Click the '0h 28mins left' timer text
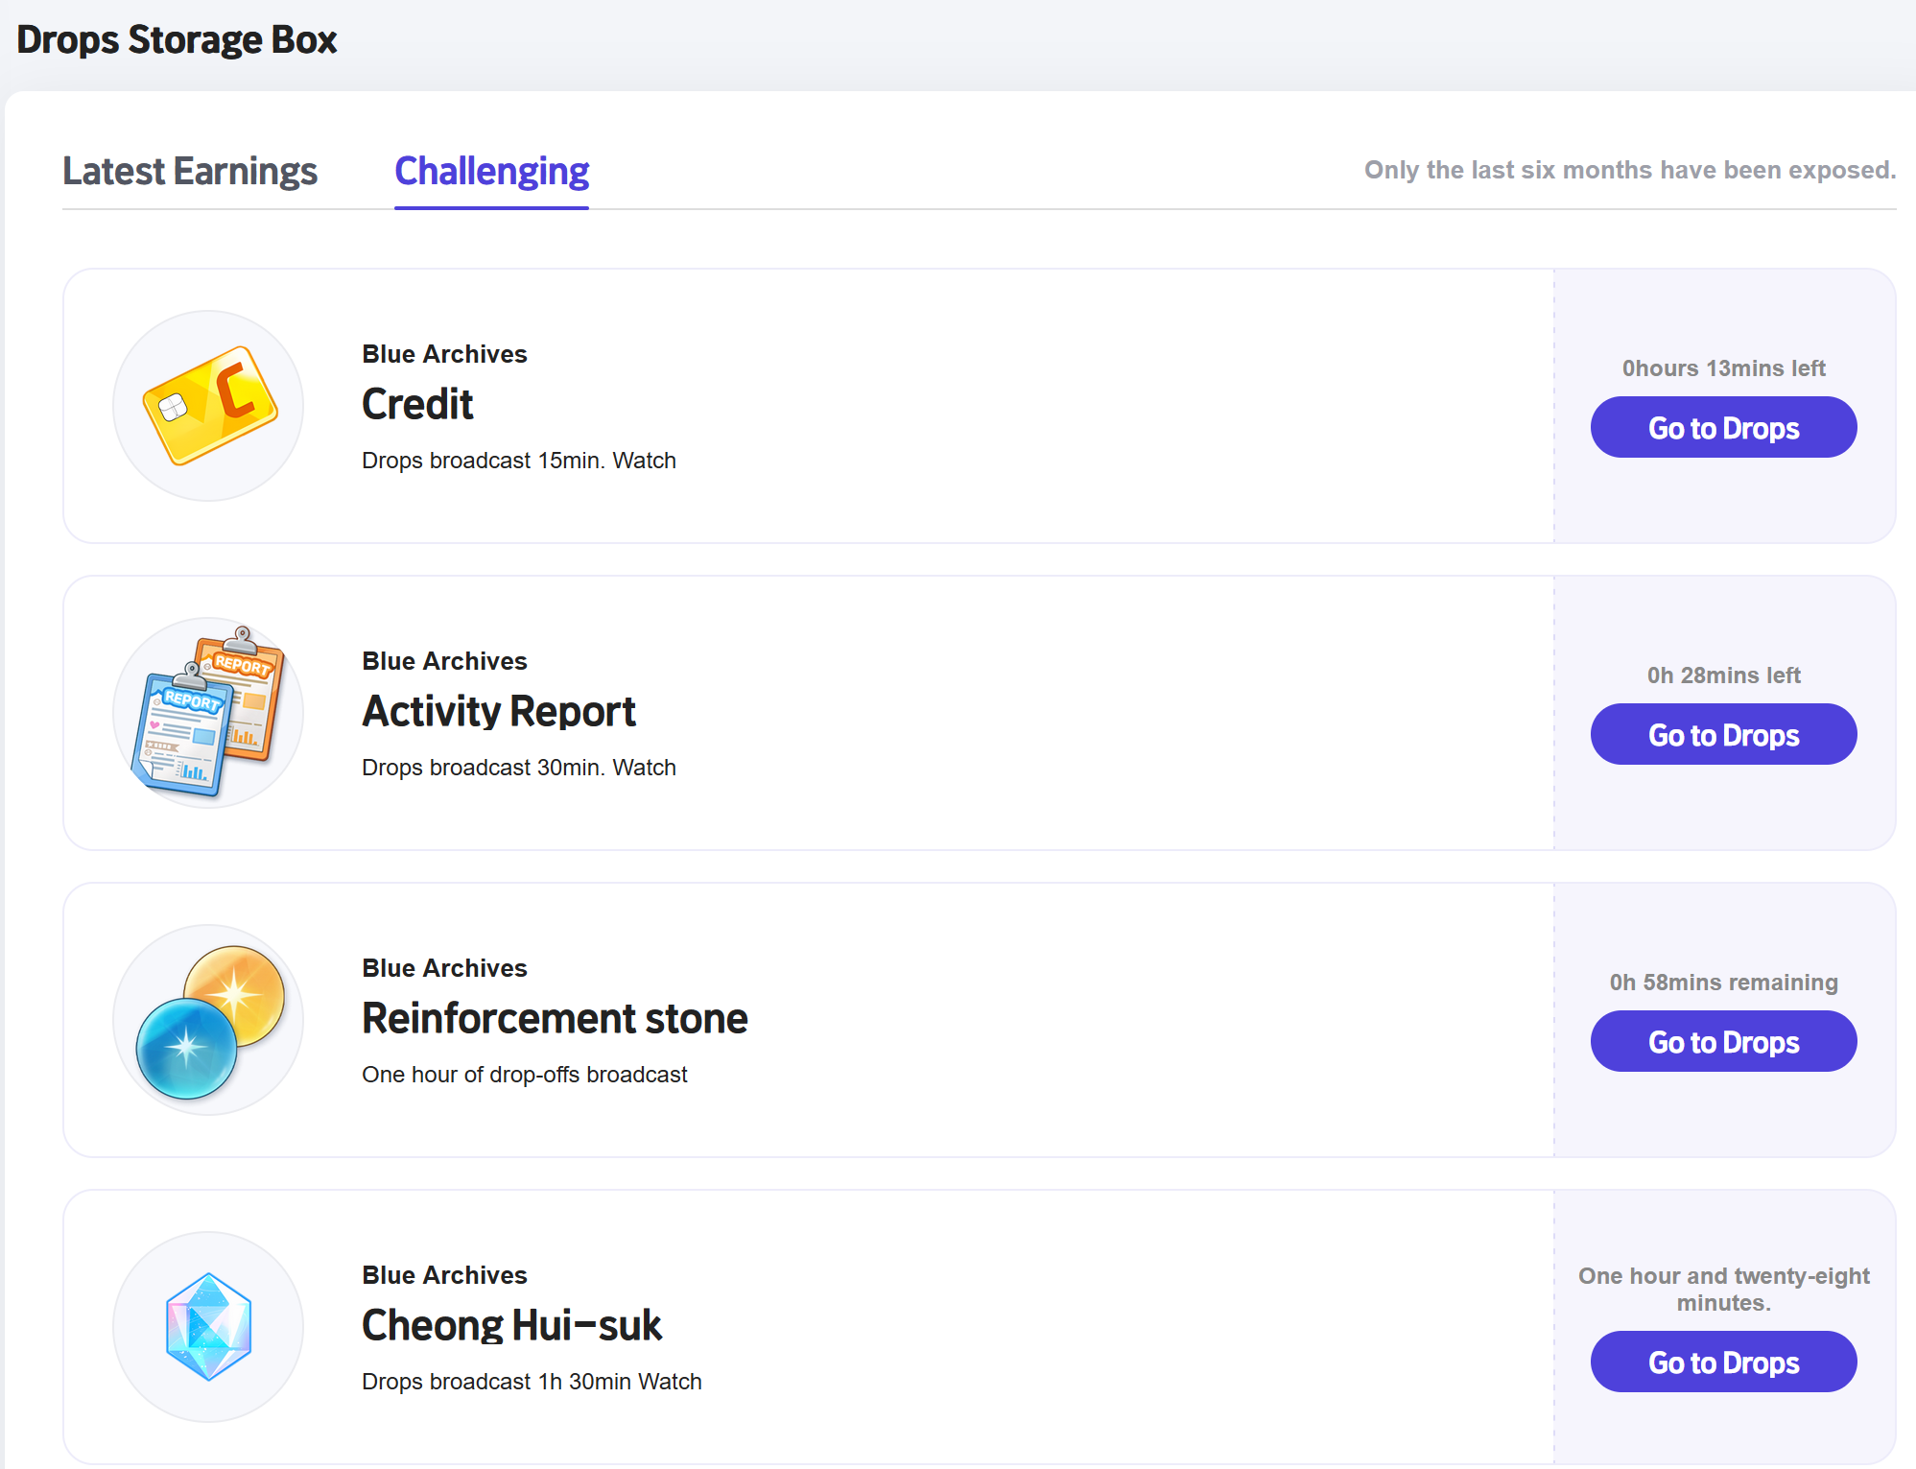This screenshot has width=1916, height=1469. (1723, 675)
